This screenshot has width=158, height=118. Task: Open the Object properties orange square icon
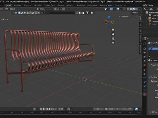click(x=145, y=70)
